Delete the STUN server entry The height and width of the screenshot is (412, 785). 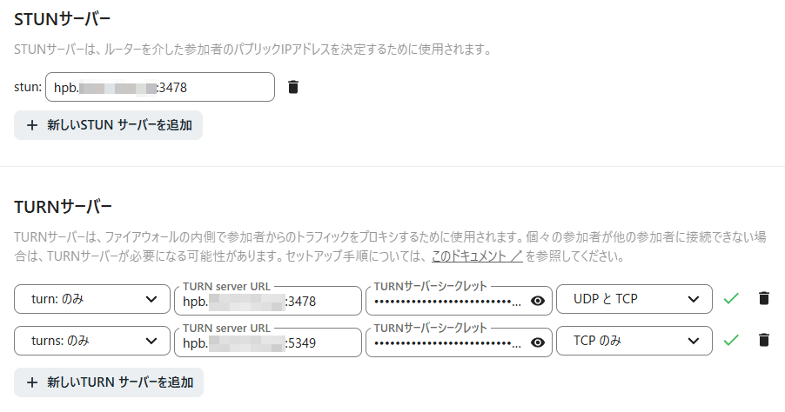293,87
